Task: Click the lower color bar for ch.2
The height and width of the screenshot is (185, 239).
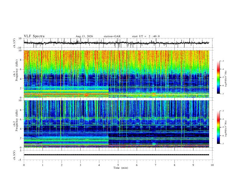Action: click(x=218, y=127)
